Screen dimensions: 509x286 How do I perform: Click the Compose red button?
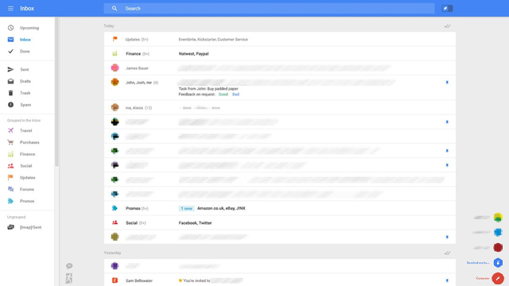click(x=498, y=278)
